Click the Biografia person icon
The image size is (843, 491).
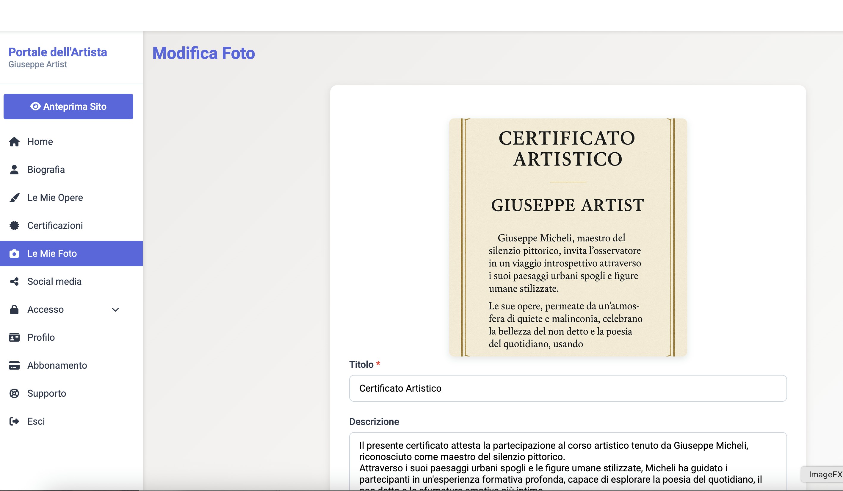14,170
